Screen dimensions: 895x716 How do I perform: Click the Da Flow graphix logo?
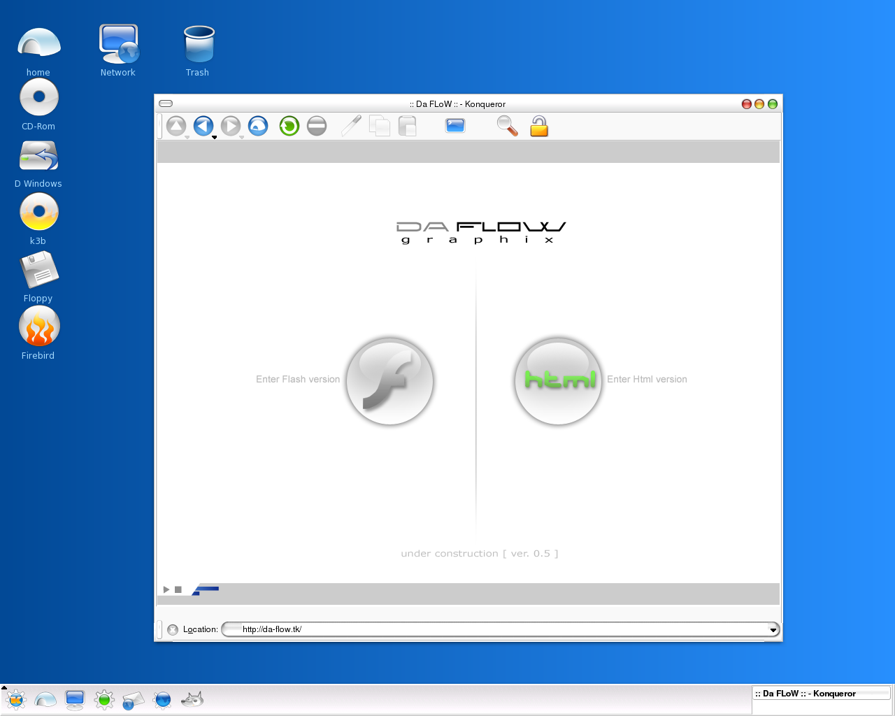point(481,232)
